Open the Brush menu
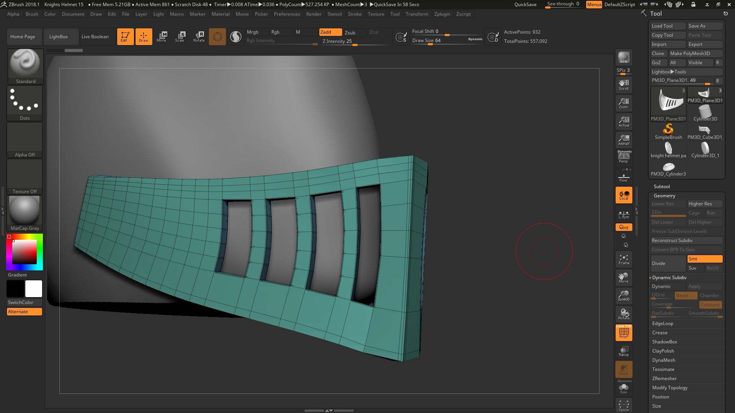 (32, 14)
